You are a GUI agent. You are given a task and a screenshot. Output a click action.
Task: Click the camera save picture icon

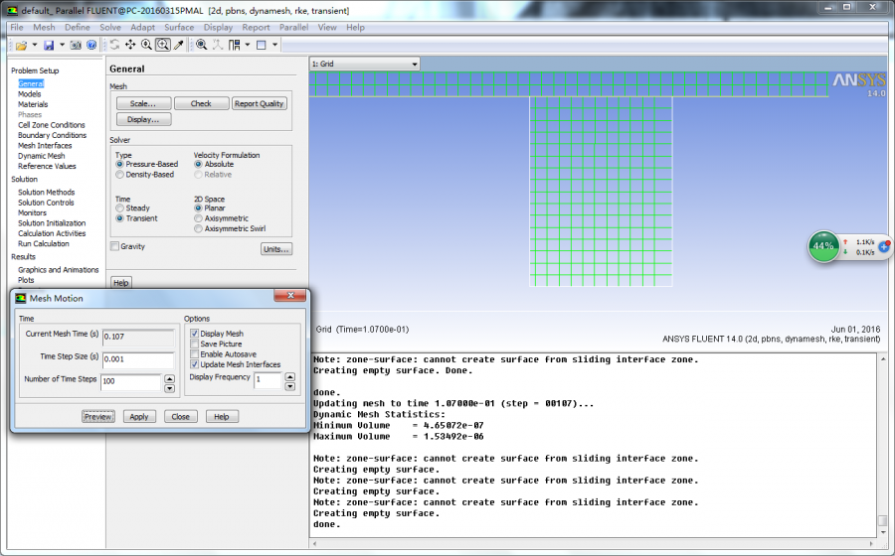click(x=77, y=45)
